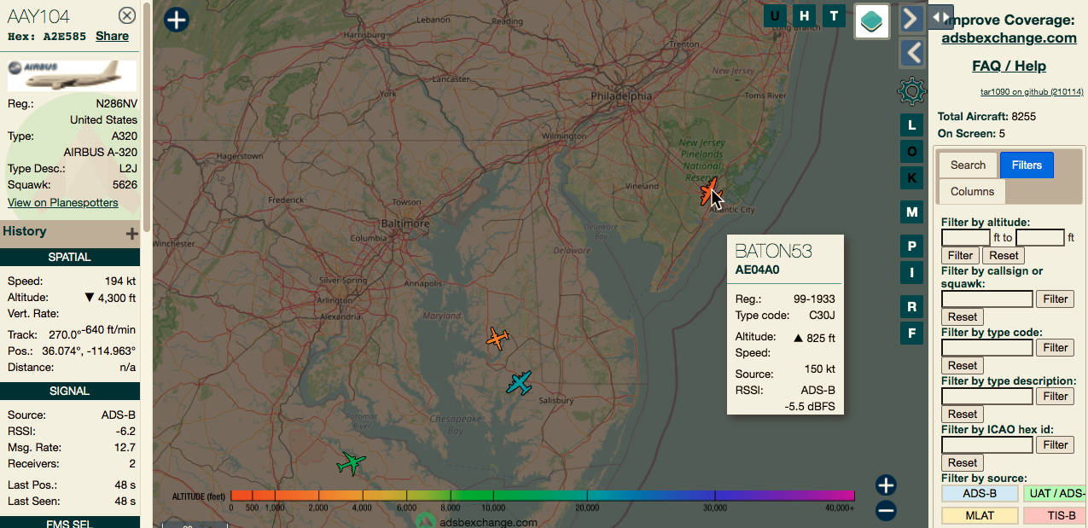Toggle the O map option button

point(911,152)
